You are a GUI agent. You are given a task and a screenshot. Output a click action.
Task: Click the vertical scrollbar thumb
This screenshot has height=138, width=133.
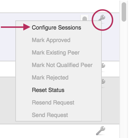tap(124, 12)
